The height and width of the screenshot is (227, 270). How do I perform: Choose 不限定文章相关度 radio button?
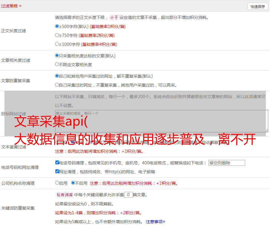(x=57, y=64)
